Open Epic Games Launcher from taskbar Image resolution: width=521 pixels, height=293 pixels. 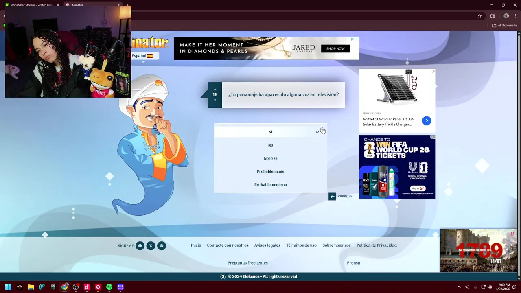53,287
